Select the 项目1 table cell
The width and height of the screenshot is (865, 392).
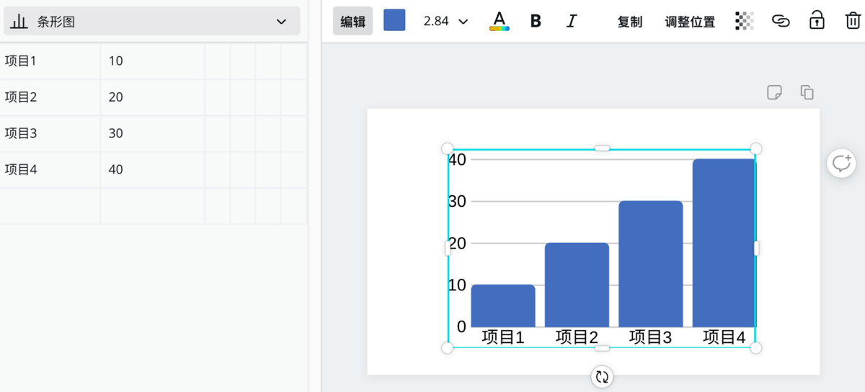pyautogui.click(x=50, y=61)
